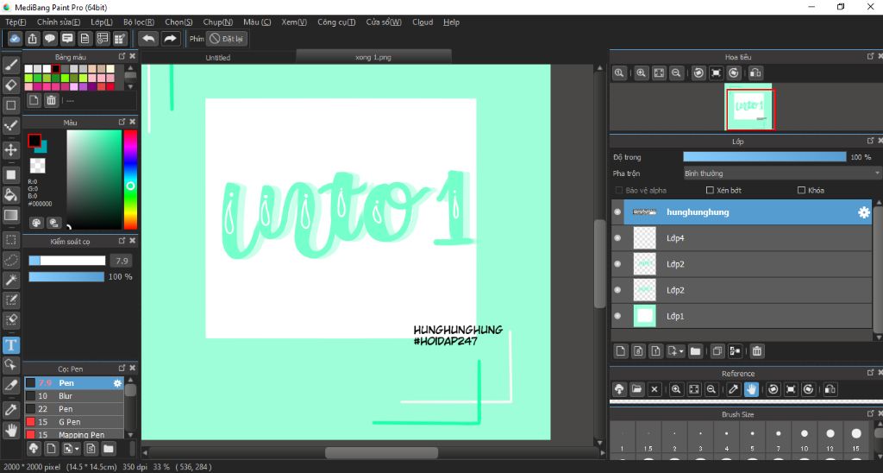Open the Tệp menu

(x=16, y=22)
